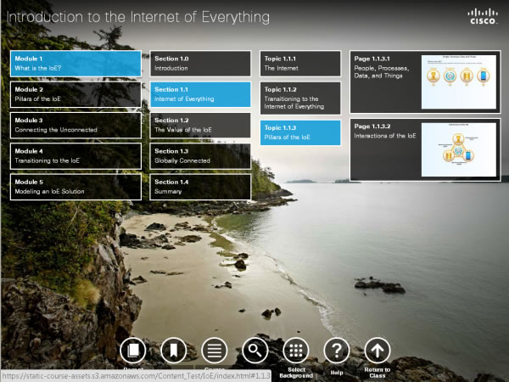Open Section 1.4 Summary
The width and height of the screenshot is (509, 382).
coord(200,187)
